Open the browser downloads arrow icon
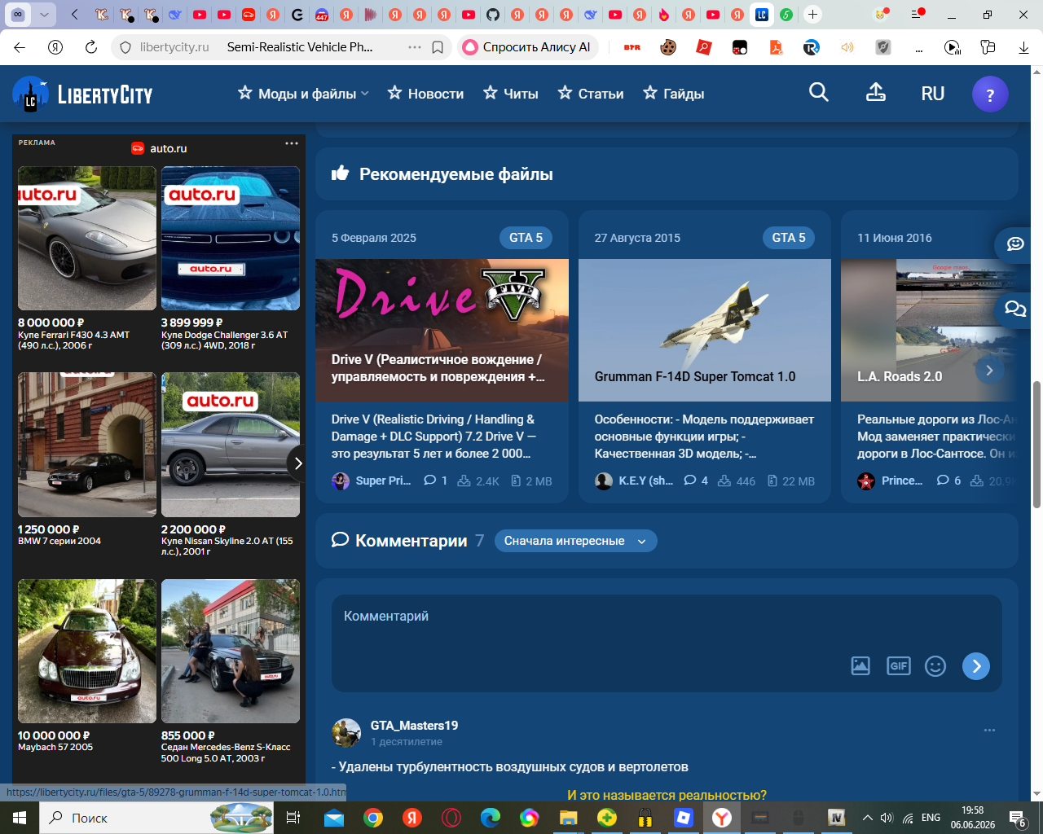Image resolution: width=1043 pixels, height=834 pixels. 1023,47
